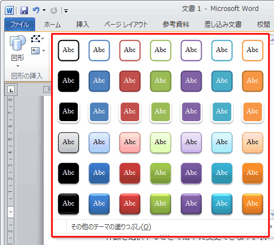
Task: Open Customize Quick Access Toolbar dropdown
Action: (66, 11)
